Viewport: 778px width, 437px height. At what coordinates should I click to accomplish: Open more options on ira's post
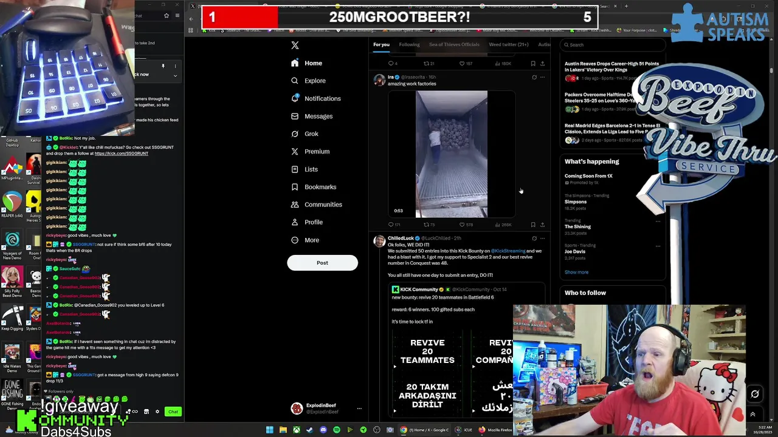[543, 77]
